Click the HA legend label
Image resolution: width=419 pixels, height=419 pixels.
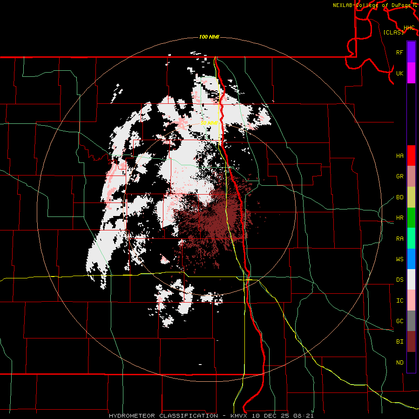399,155
